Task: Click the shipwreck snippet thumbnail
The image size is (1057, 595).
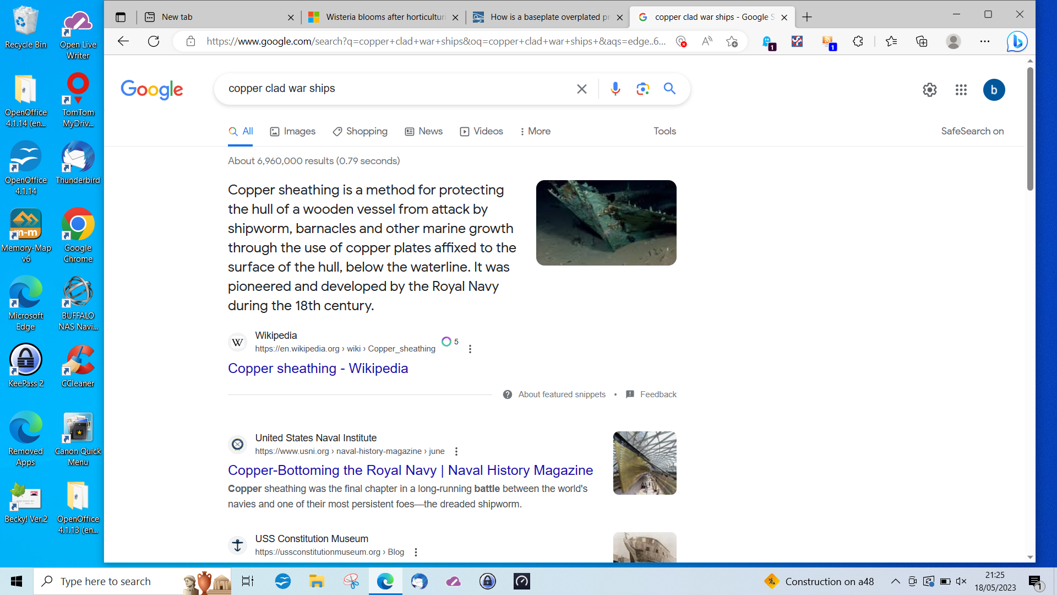Action: (606, 223)
